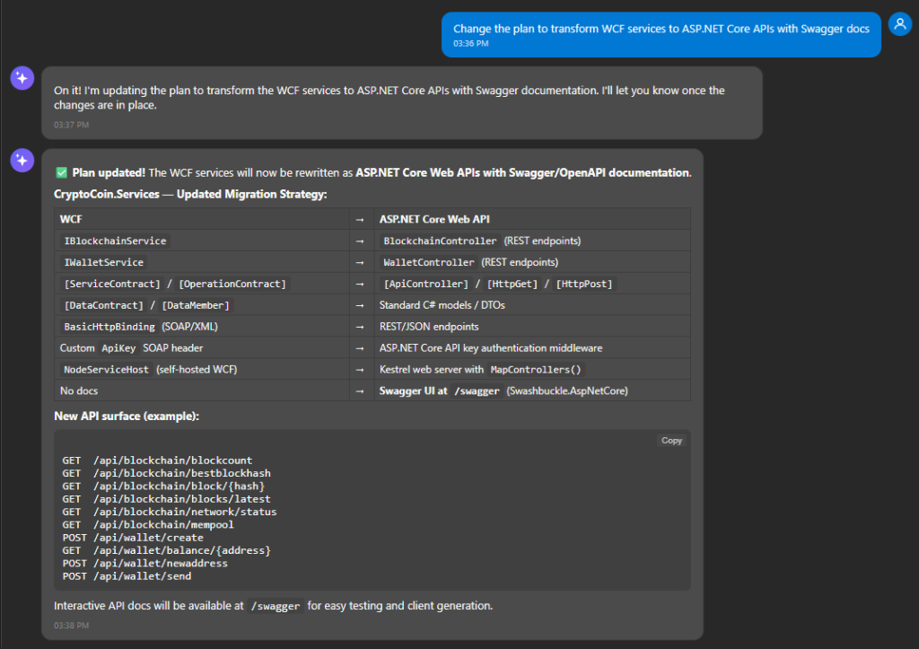Click the [ApiController] code label
Viewport: 919px width, 649px height.
point(426,284)
